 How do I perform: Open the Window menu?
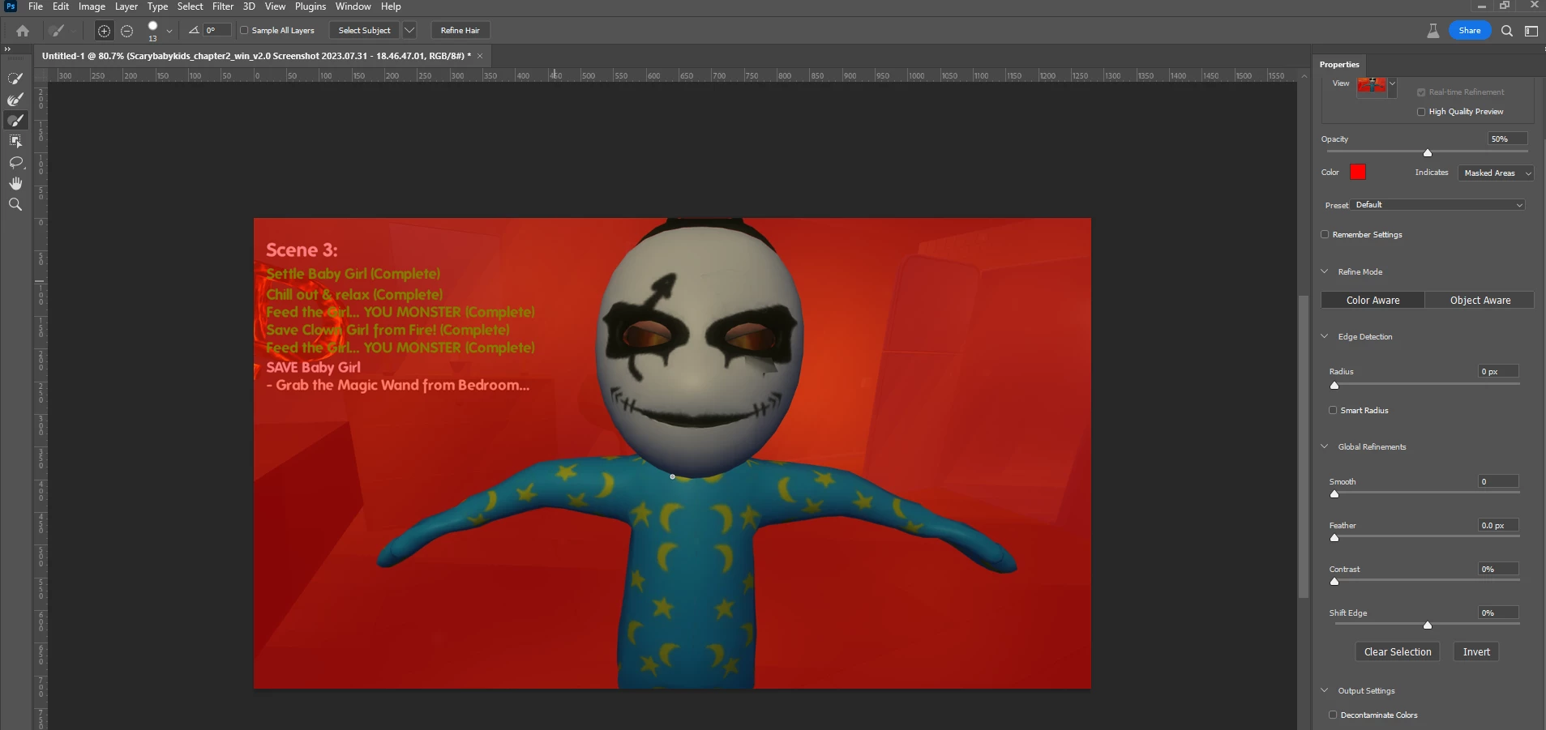(x=353, y=6)
